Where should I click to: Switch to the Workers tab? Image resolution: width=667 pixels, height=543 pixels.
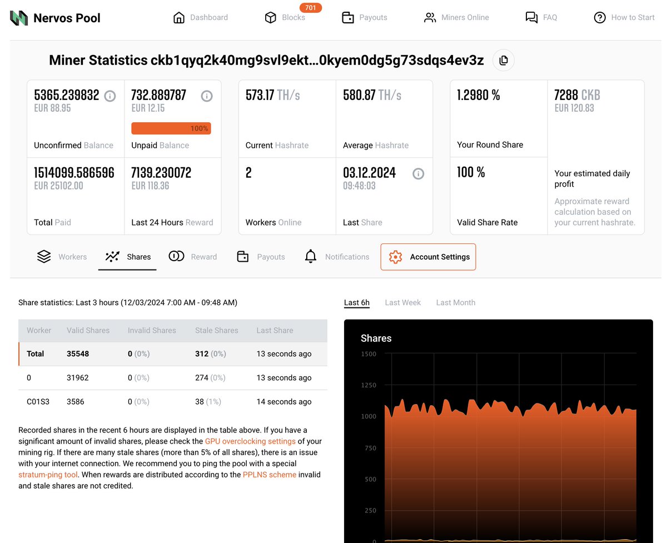[x=62, y=257]
